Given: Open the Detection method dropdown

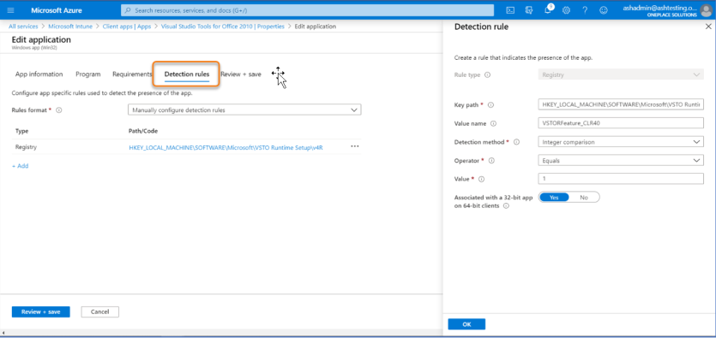Looking at the screenshot, I should 621,142.
